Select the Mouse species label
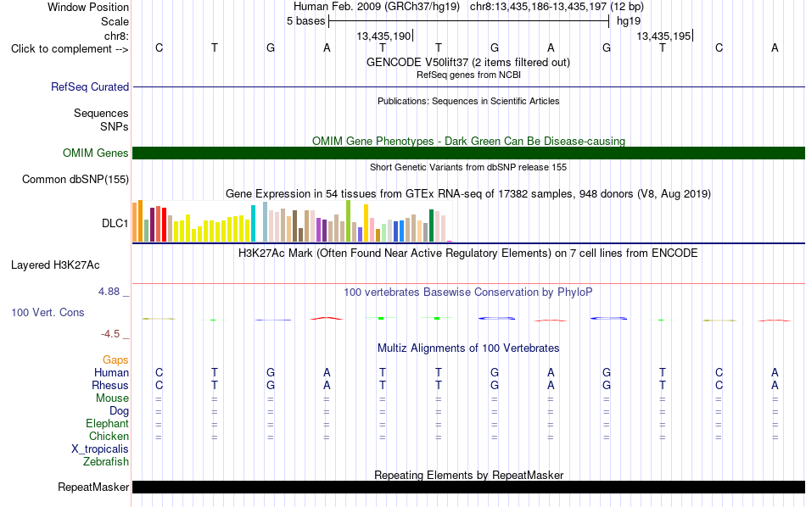This screenshot has height=507, width=806. click(112, 398)
